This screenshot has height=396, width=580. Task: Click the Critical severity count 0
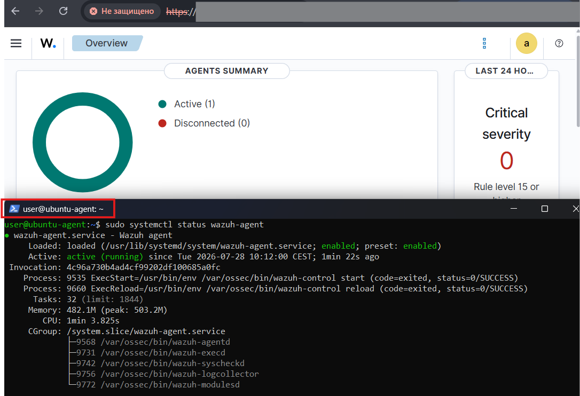tap(506, 161)
